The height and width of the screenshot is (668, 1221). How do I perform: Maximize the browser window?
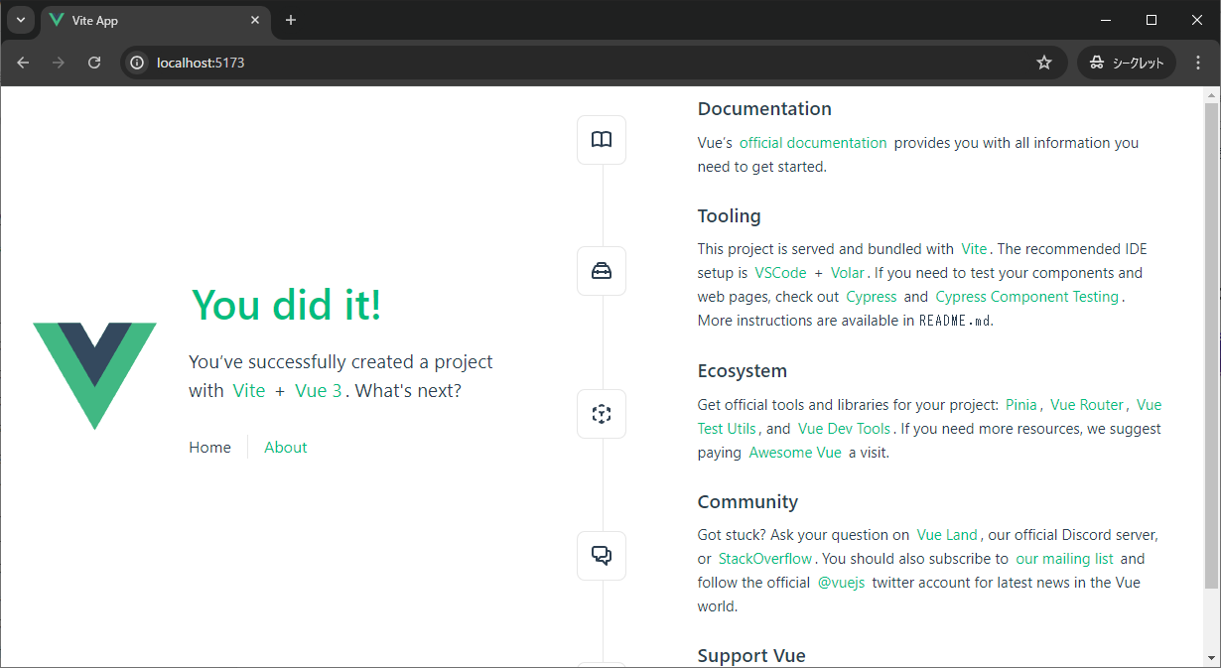point(1152,20)
